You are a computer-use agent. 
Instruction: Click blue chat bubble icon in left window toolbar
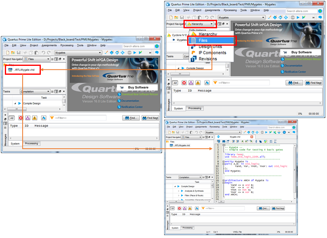[x=157, y=53]
